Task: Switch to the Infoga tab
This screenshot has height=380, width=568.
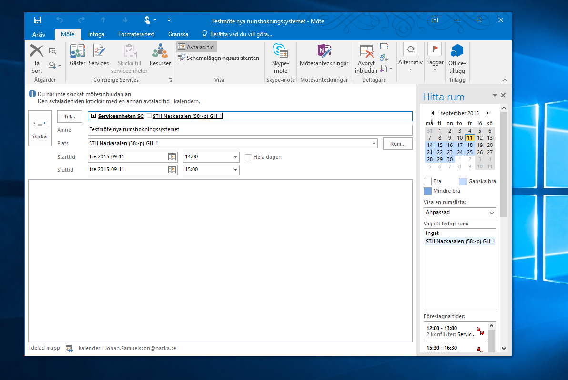Action: tap(96, 34)
